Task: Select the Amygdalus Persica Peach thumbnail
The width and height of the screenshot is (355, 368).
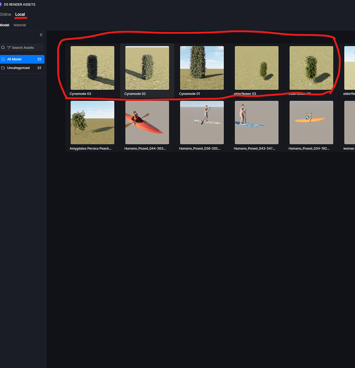Action: 92,122
